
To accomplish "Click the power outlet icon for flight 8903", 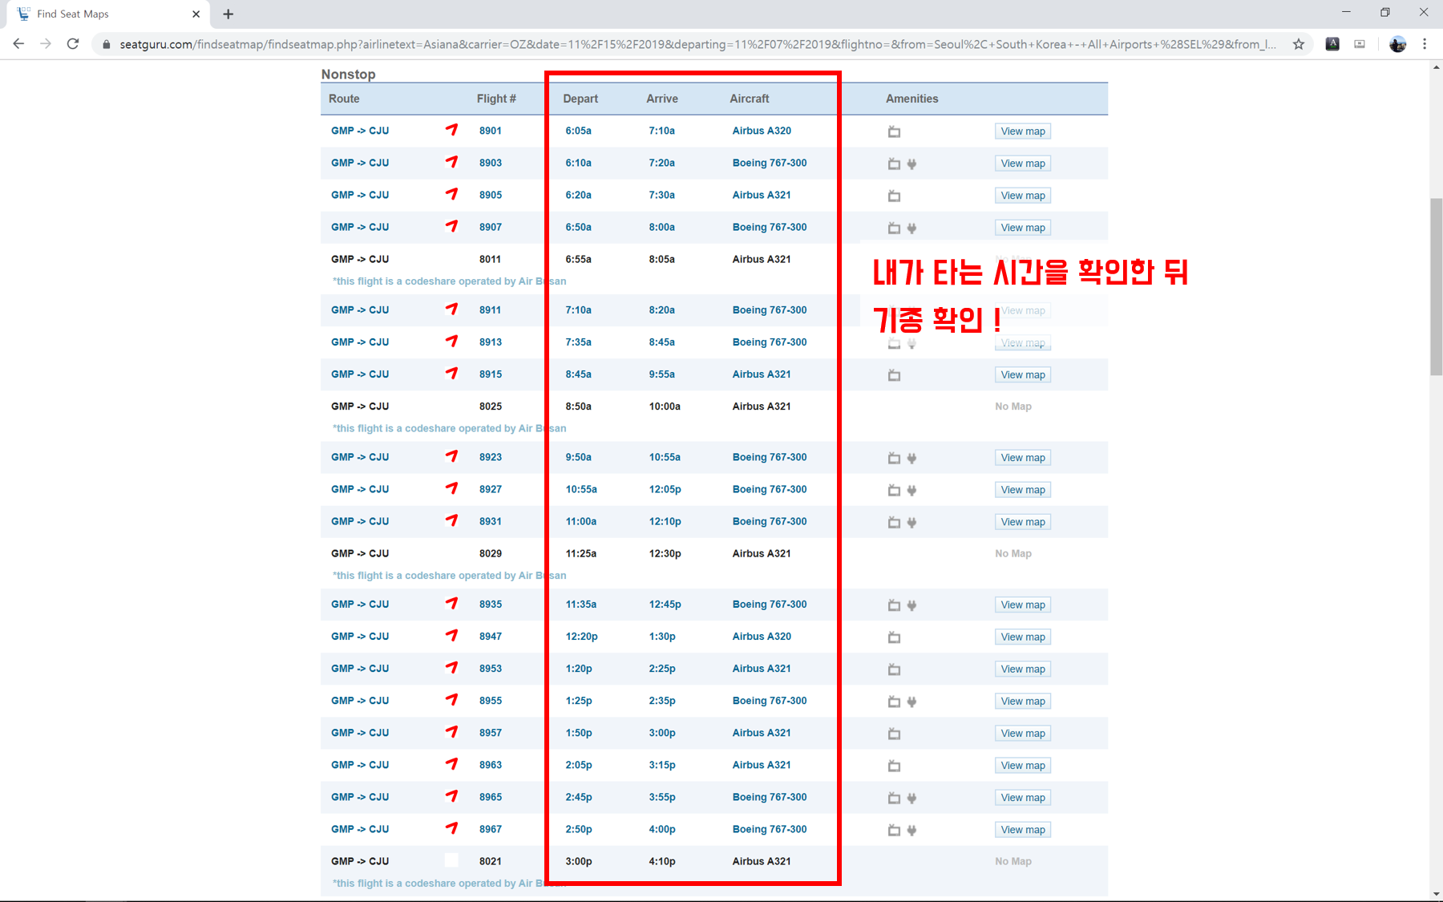I will [911, 164].
